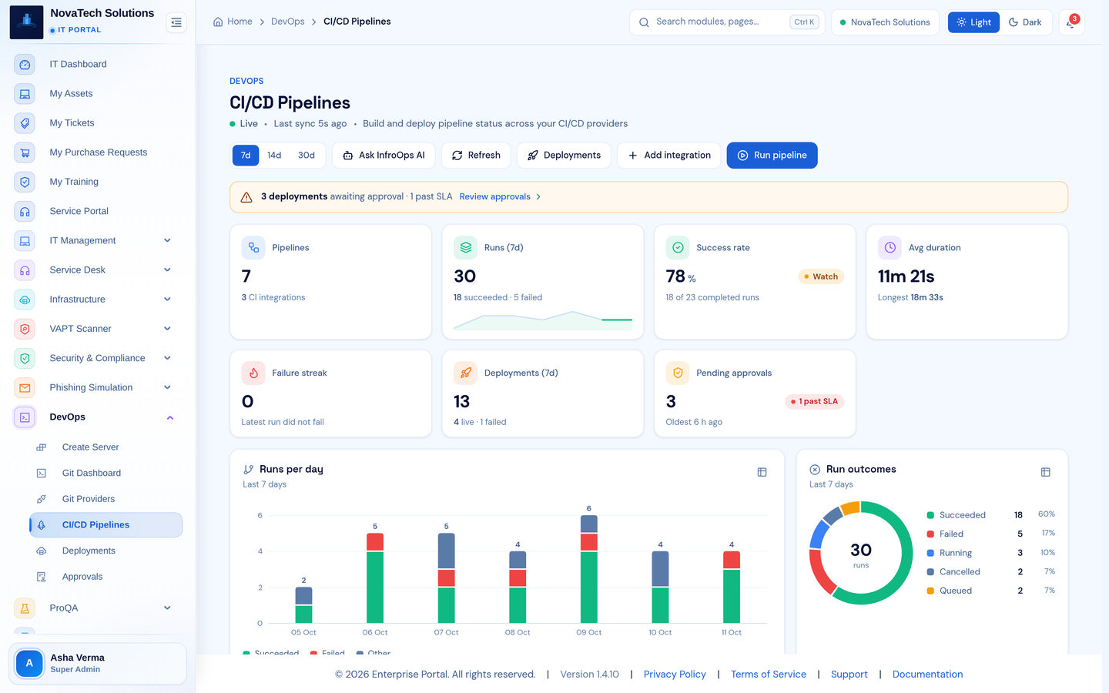Click Ask InfroOps AI button
The image size is (1109, 693).
click(384, 156)
